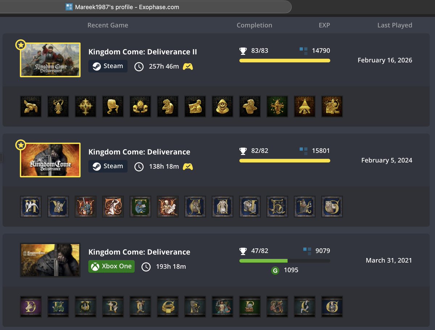Open Kingdom Come: Deliverance Xbox One title
Screen dimensions: 435x330
click(139, 252)
